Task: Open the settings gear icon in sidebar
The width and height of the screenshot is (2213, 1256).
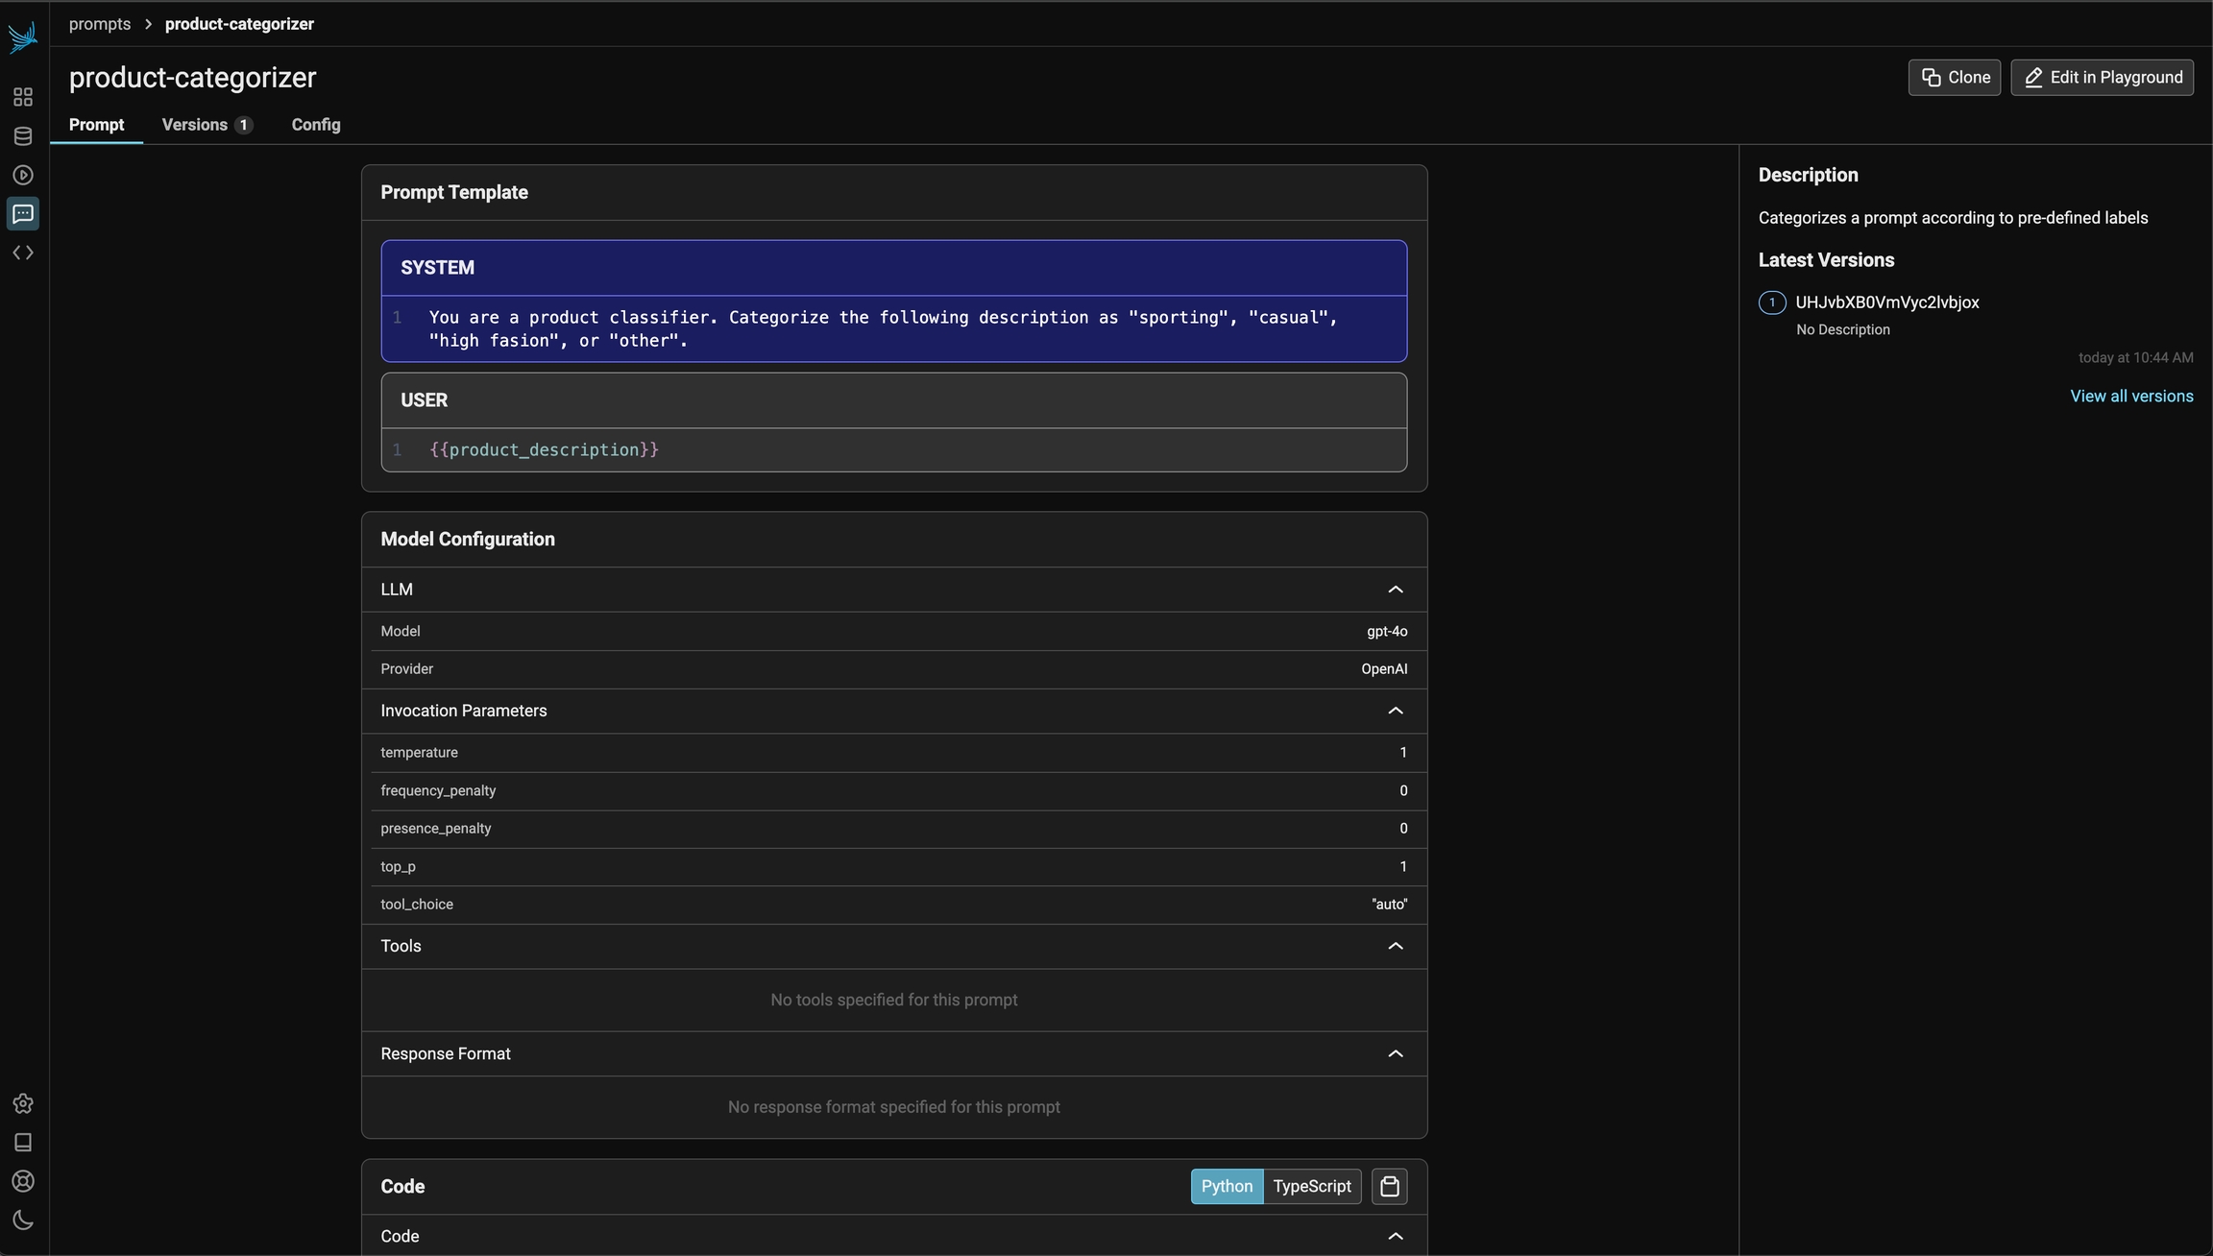Action: pos(23,1103)
